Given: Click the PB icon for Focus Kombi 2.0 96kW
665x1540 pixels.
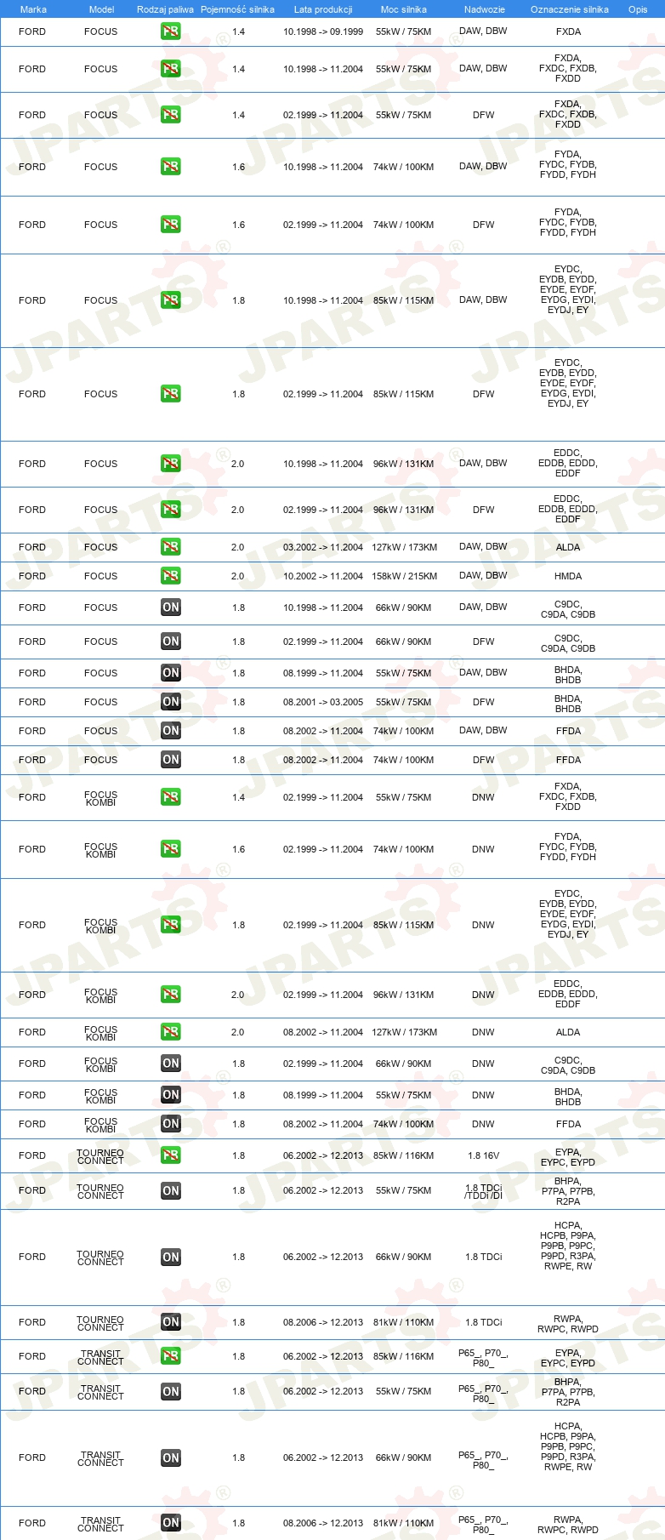Looking at the screenshot, I should coord(171,995).
